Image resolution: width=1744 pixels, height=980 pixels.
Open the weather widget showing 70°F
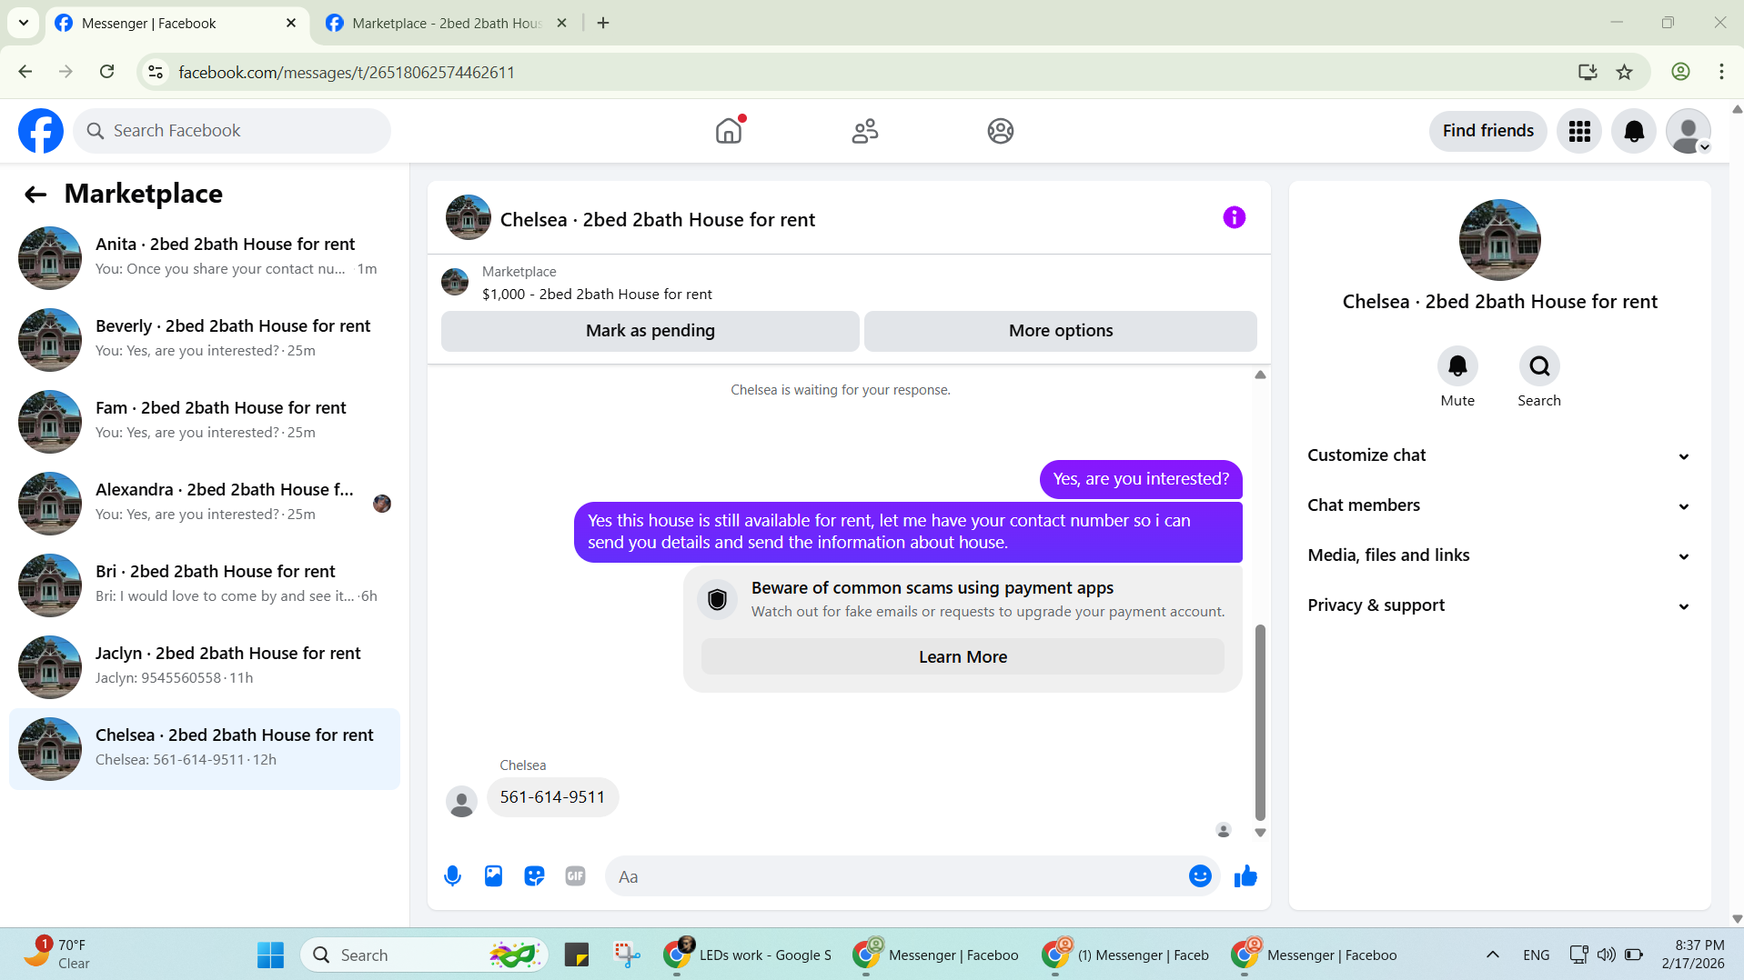(57, 955)
